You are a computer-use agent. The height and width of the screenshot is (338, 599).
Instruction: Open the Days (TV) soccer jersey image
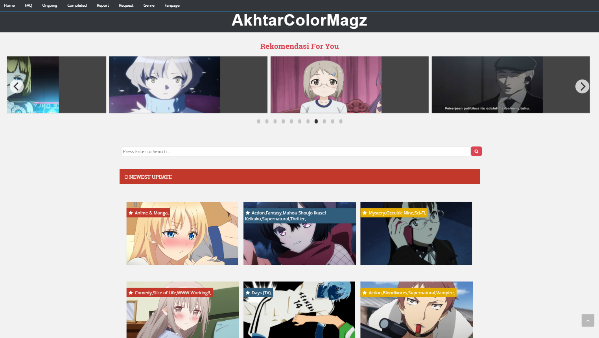[x=299, y=310]
